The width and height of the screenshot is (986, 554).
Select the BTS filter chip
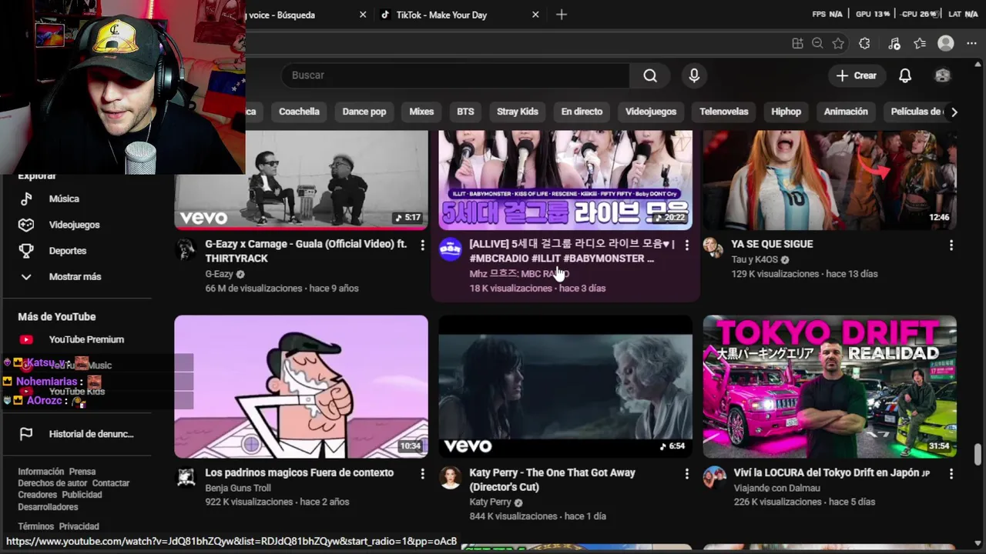(x=465, y=112)
